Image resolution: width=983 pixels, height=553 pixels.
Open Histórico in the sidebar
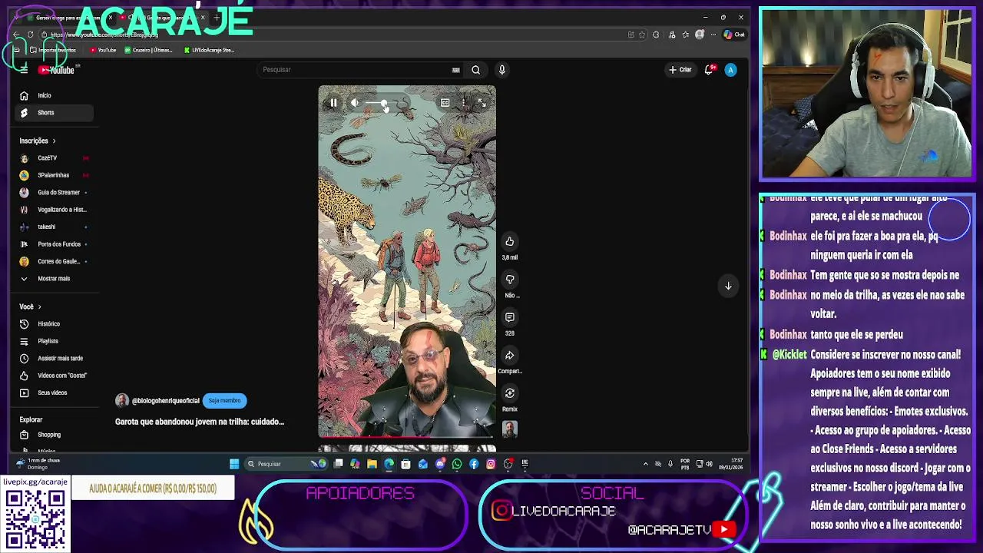53,324
